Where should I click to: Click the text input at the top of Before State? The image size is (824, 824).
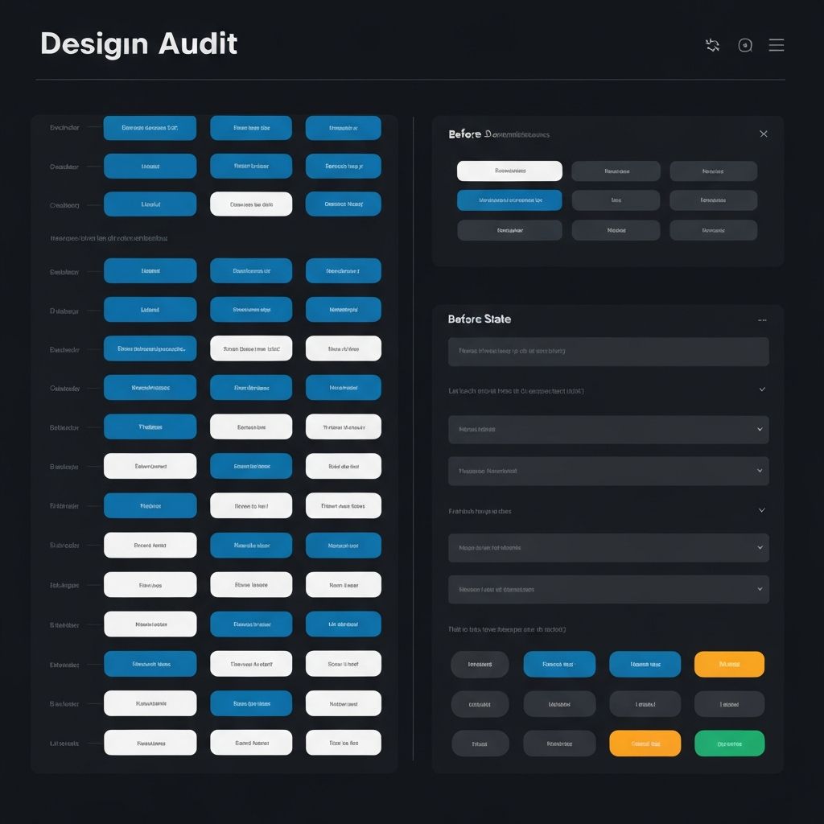coord(608,351)
